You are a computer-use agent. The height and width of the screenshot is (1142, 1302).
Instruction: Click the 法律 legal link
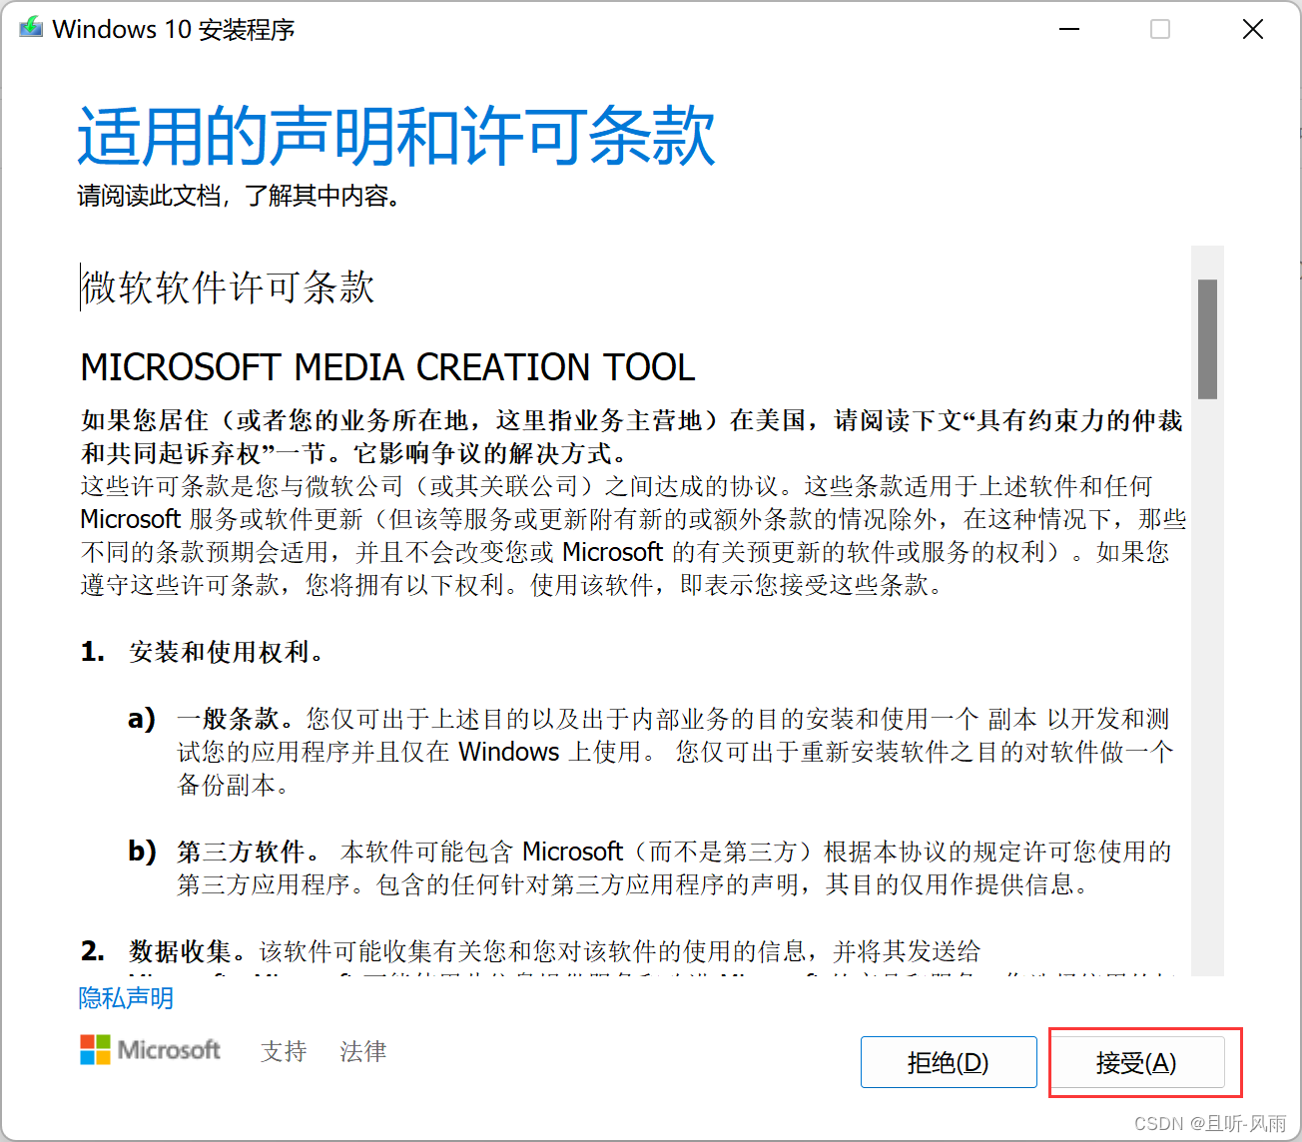(x=361, y=1051)
